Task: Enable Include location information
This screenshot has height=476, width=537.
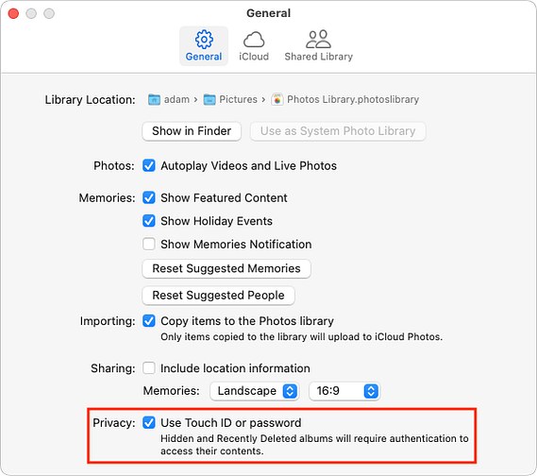Action: coord(149,368)
